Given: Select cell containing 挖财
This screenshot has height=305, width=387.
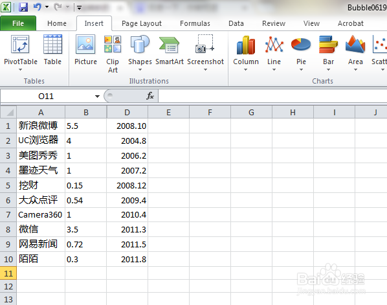Looking at the screenshot, I should (x=41, y=185).
